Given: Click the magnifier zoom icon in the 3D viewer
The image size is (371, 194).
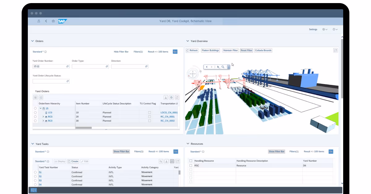Looking at the screenshot, I should click(x=223, y=67).
